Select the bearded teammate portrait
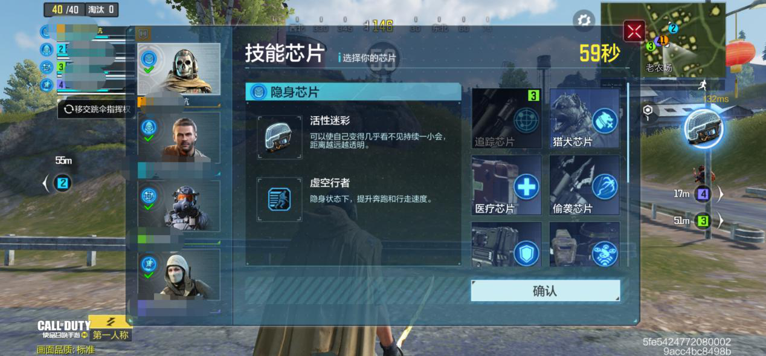 [179, 137]
